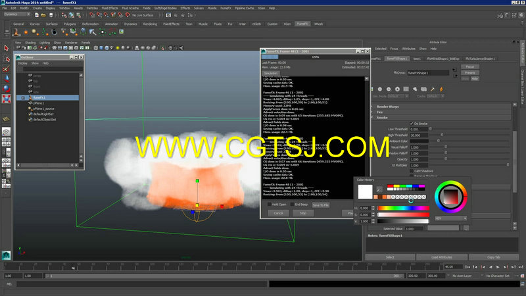Click the yellow light bulb viewport icon
Image resolution: width=526 pixels, height=296 pixels.
tap(118, 48)
